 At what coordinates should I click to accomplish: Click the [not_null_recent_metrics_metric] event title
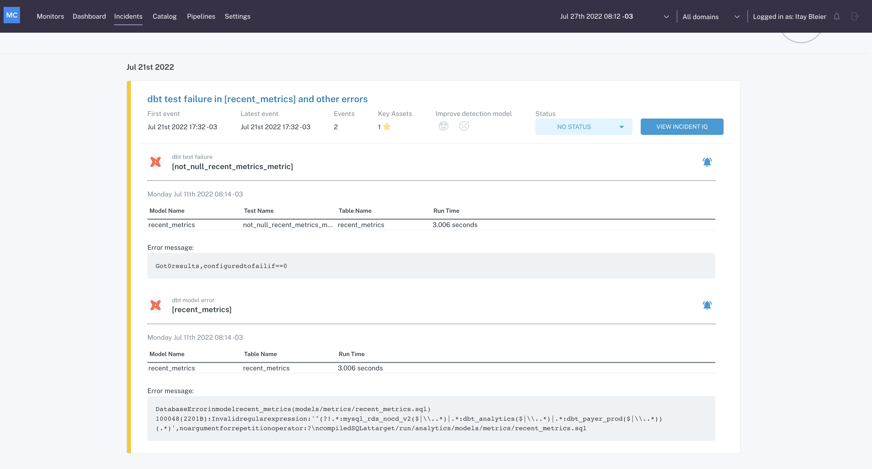tap(233, 167)
